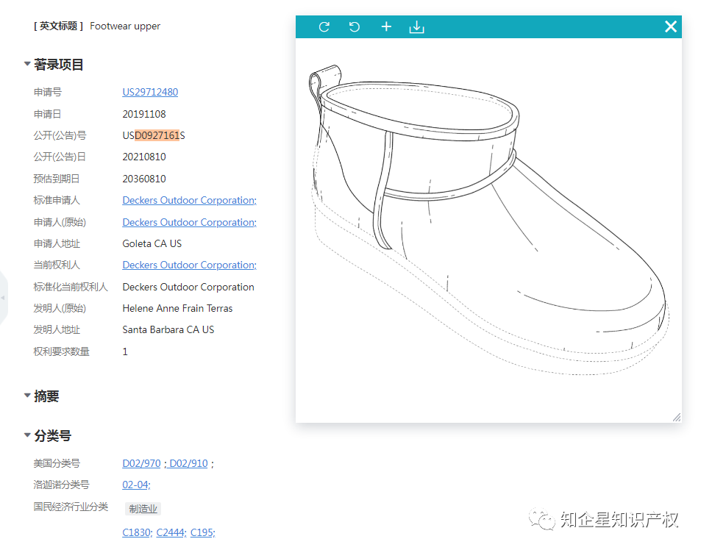
Task: Open industry code C1830 link
Action: click(138, 532)
